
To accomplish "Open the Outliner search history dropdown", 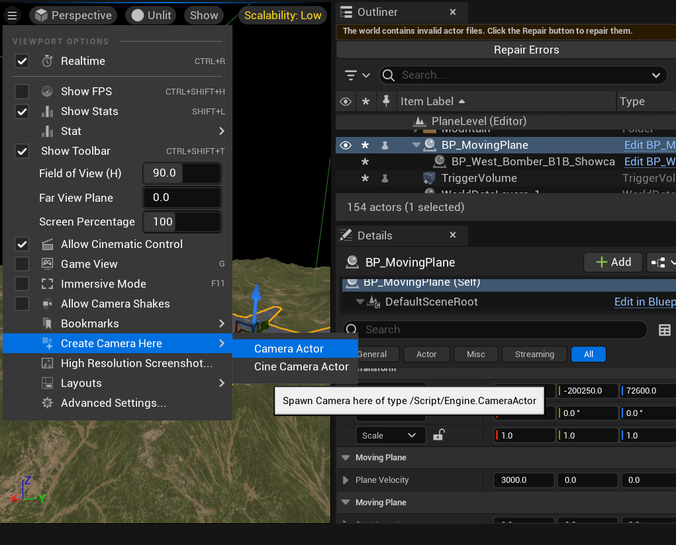I will pyautogui.click(x=656, y=75).
